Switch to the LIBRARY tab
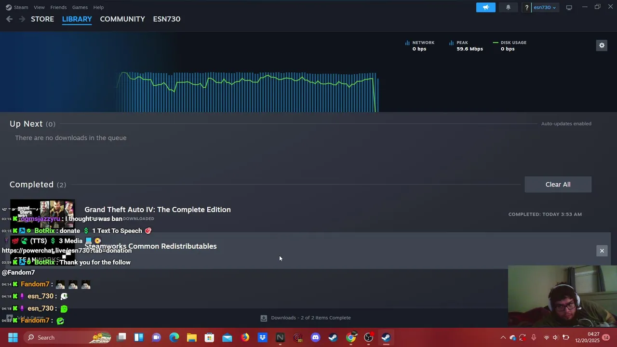617x347 pixels. 77,19
